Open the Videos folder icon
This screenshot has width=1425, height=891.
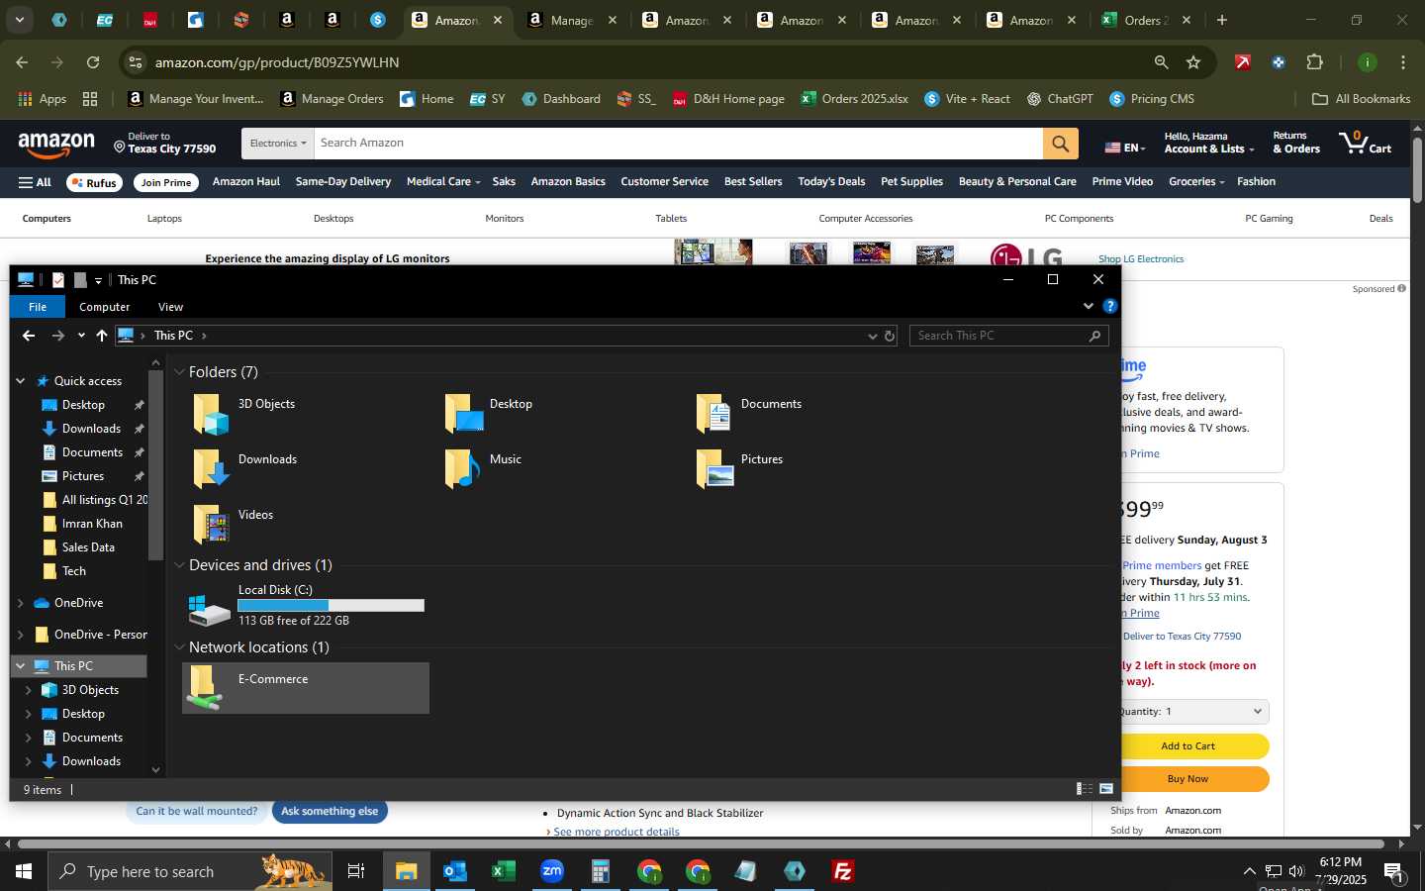point(211,525)
